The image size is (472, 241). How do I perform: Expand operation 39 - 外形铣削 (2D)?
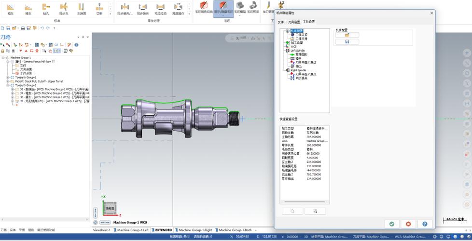pyautogui.click(x=13, y=101)
